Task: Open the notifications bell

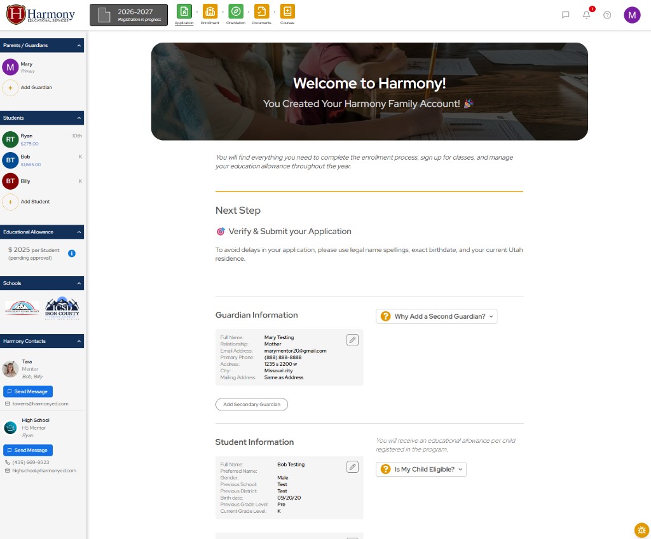Action: tap(586, 15)
